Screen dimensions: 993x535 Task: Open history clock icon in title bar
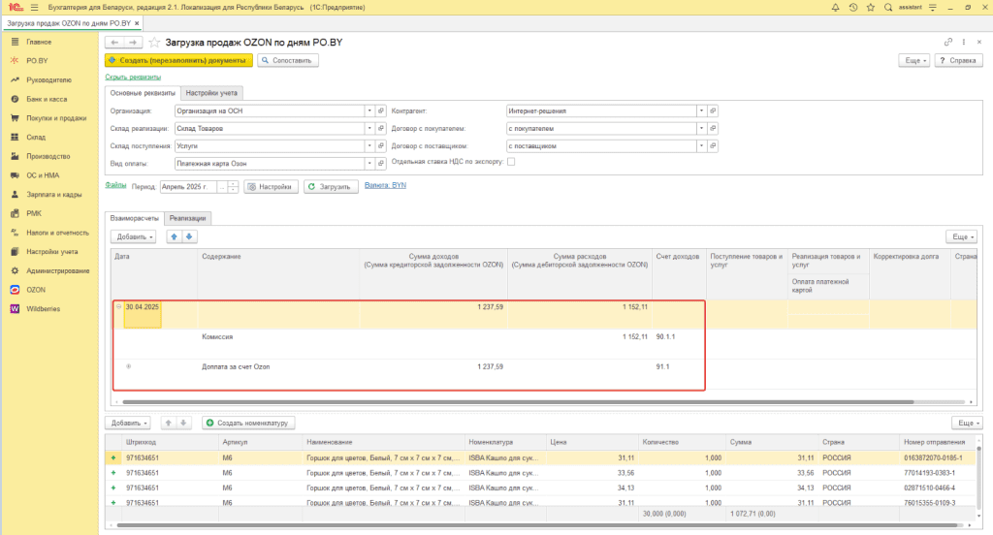pos(853,8)
